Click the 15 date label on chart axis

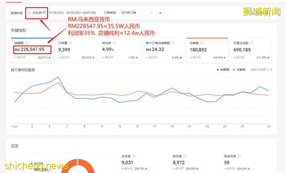coord(137,126)
